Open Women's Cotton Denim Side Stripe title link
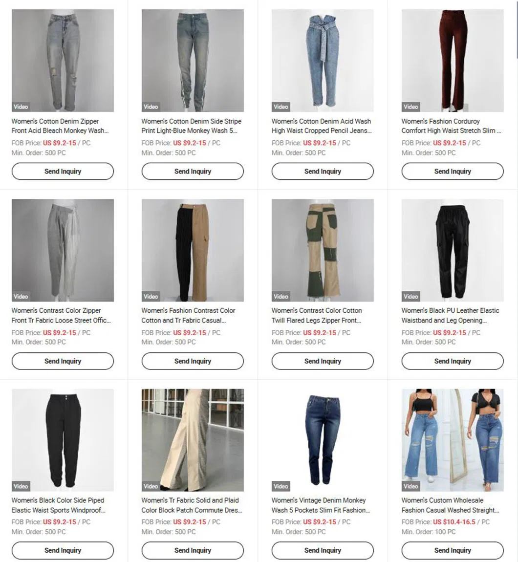Viewport: 518px width, 562px height. point(192,126)
